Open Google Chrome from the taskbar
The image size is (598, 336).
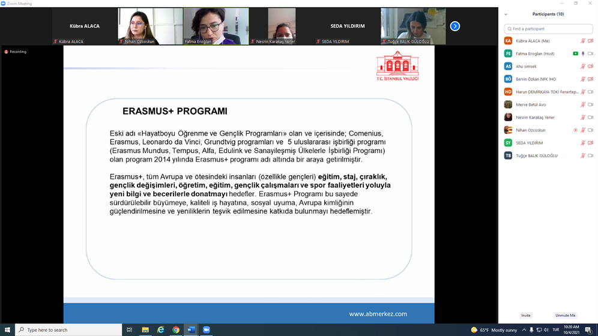[x=176, y=329]
